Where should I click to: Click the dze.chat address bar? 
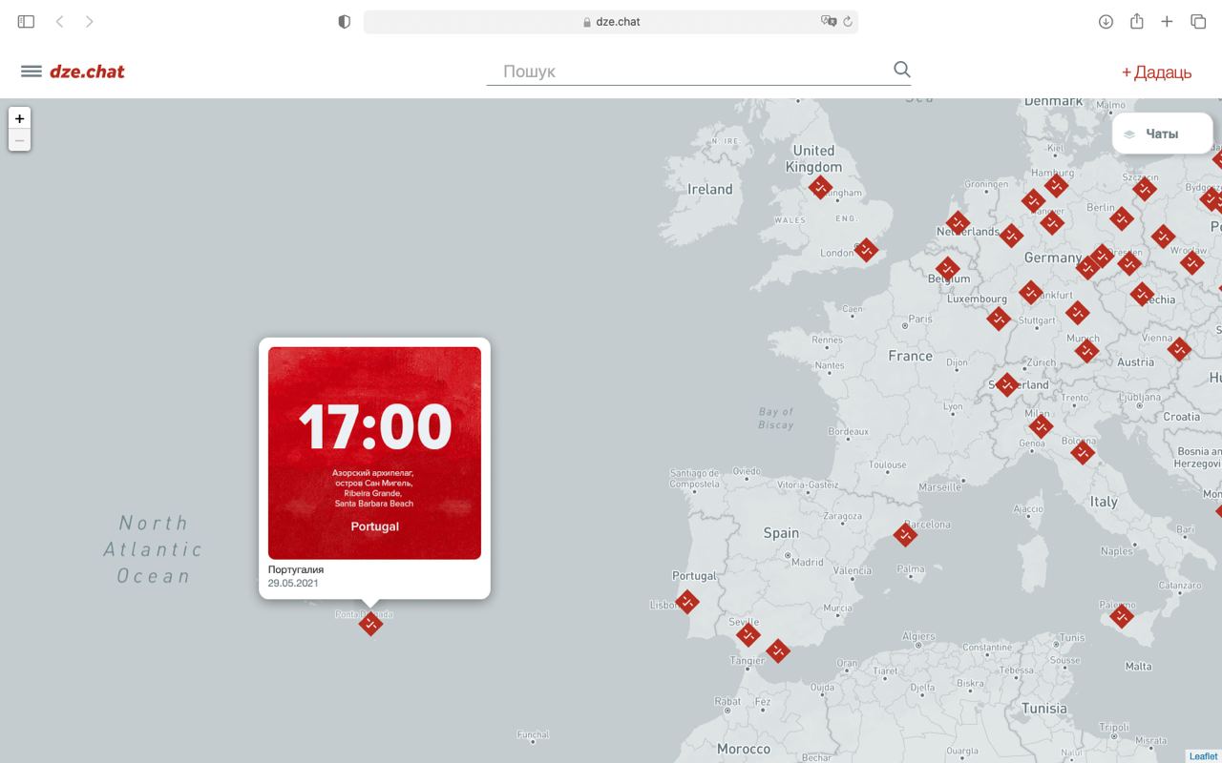[611, 21]
